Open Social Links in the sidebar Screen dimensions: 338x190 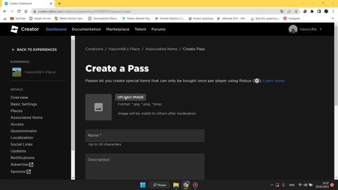22,144
